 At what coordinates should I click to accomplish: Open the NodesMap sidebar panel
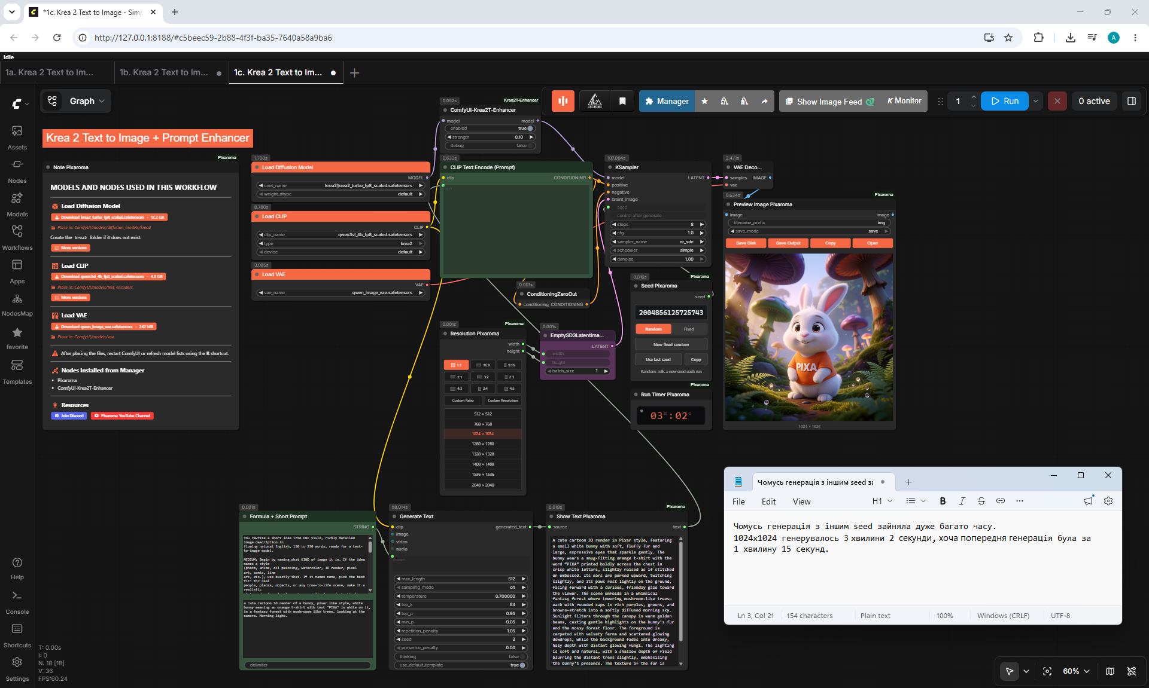tap(17, 304)
